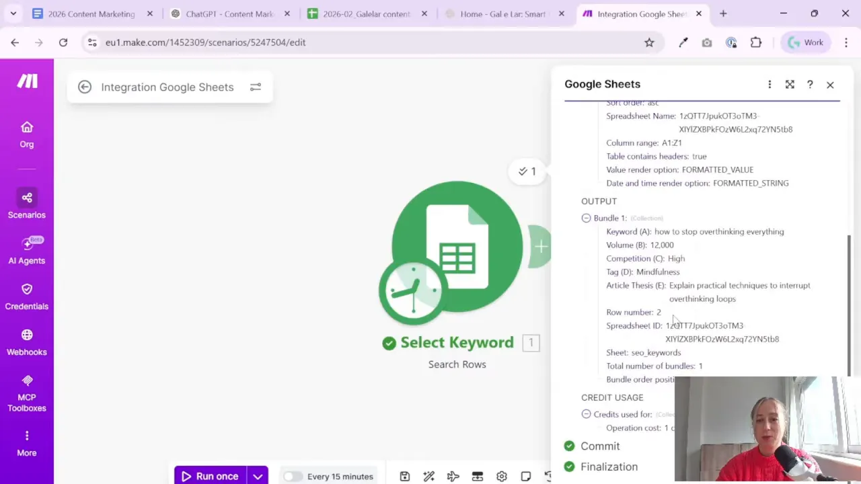This screenshot has width=861, height=484.
Task: Open the More menu in sidebar
Action: 27,444
